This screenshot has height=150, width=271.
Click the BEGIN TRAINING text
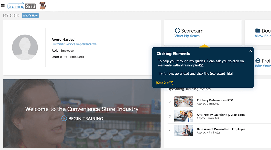tap(86, 119)
